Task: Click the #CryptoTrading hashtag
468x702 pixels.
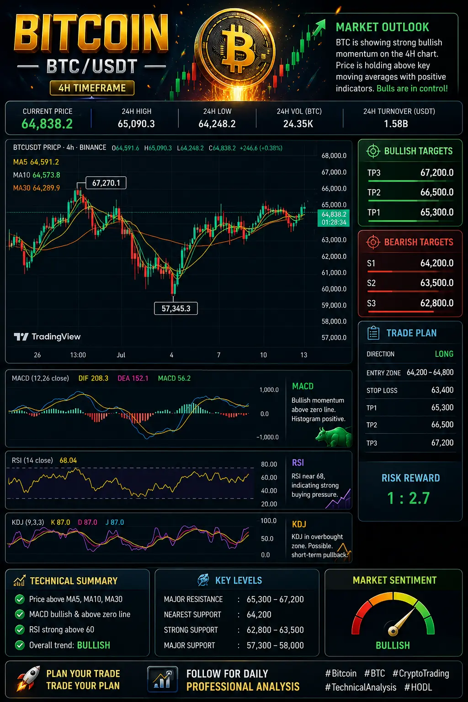Action: pyautogui.click(x=420, y=674)
